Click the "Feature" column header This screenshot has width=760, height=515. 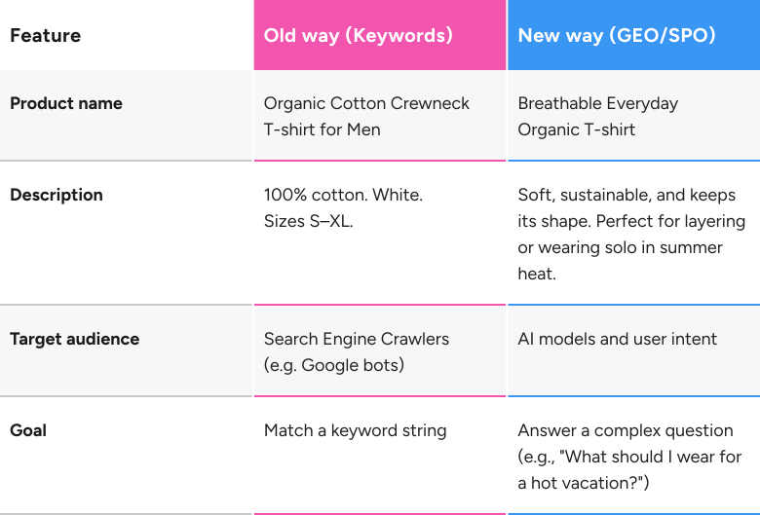coord(45,36)
